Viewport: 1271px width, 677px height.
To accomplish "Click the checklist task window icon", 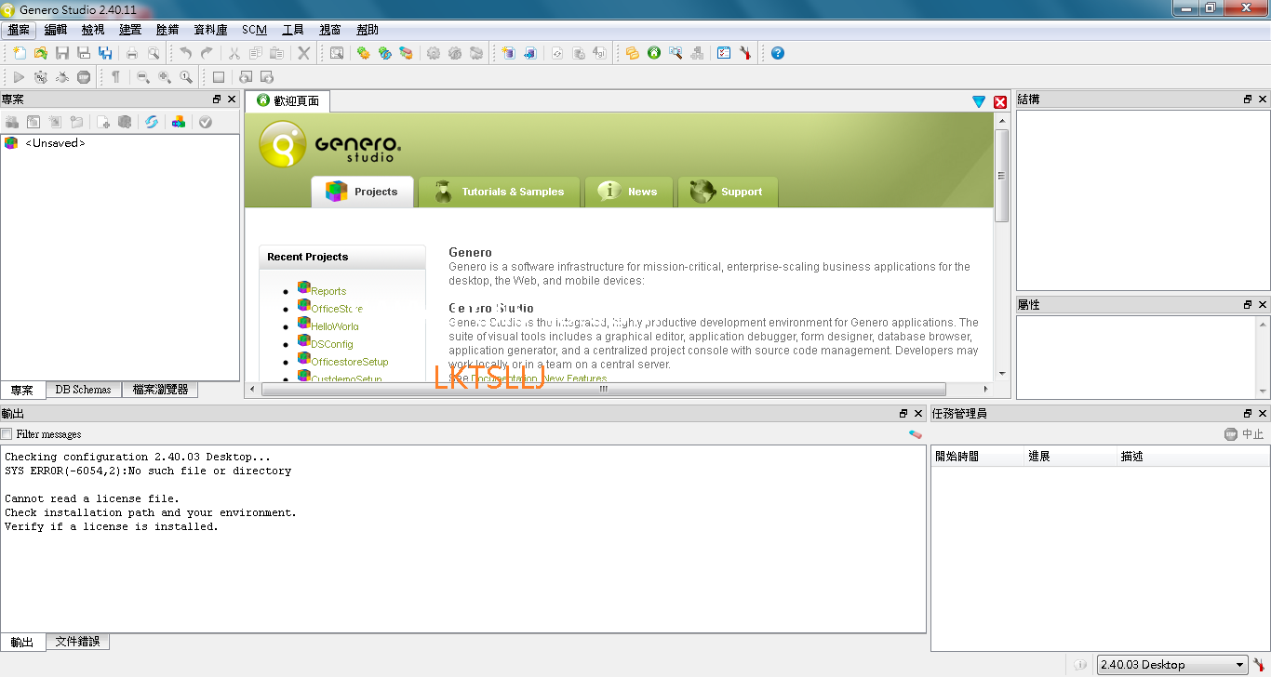I will pos(724,53).
